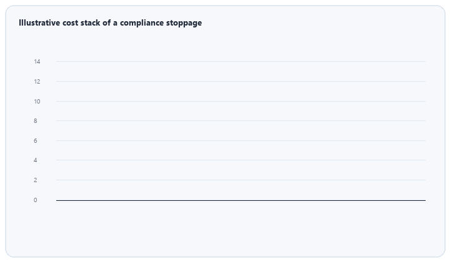Select the gridline at value 10
This screenshot has width=450, height=262.
241,101
